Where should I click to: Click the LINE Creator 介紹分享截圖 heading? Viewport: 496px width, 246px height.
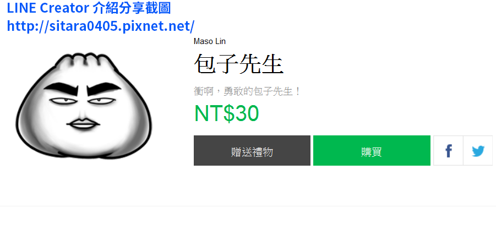coord(89,8)
